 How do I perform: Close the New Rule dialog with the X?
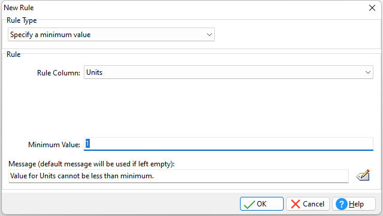[372, 8]
